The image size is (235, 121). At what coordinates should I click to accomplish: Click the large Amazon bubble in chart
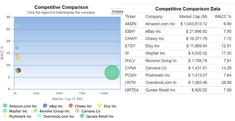point(112,73)
